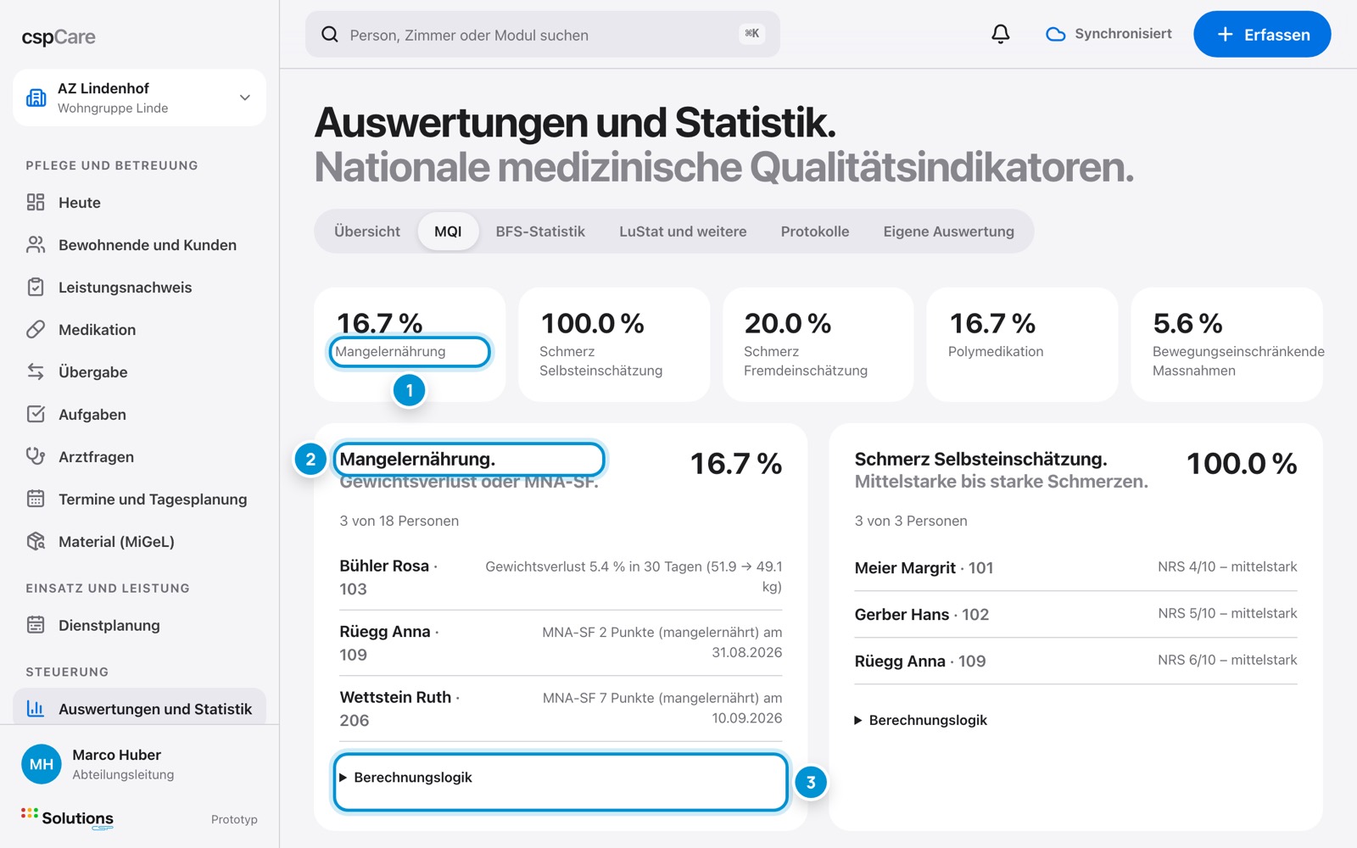Select the Schmerz Selbsteinschätzung 100.0 % card
Screen dimensions: 1357x848
click(x=614, y=344)
